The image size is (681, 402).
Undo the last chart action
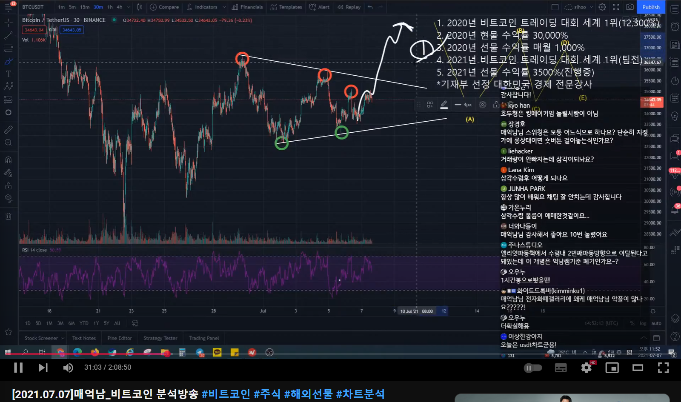(370, 7)
